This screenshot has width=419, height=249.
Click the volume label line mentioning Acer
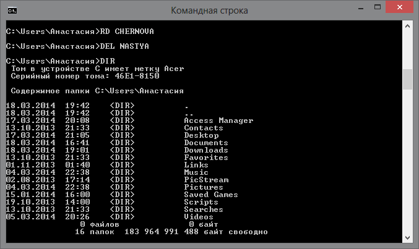tap(97, 69)
